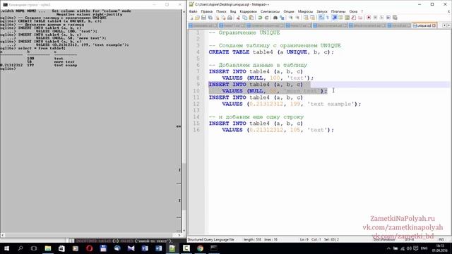Open the Файл menu
The image size is (452, 254).
(x=193, y=11)
